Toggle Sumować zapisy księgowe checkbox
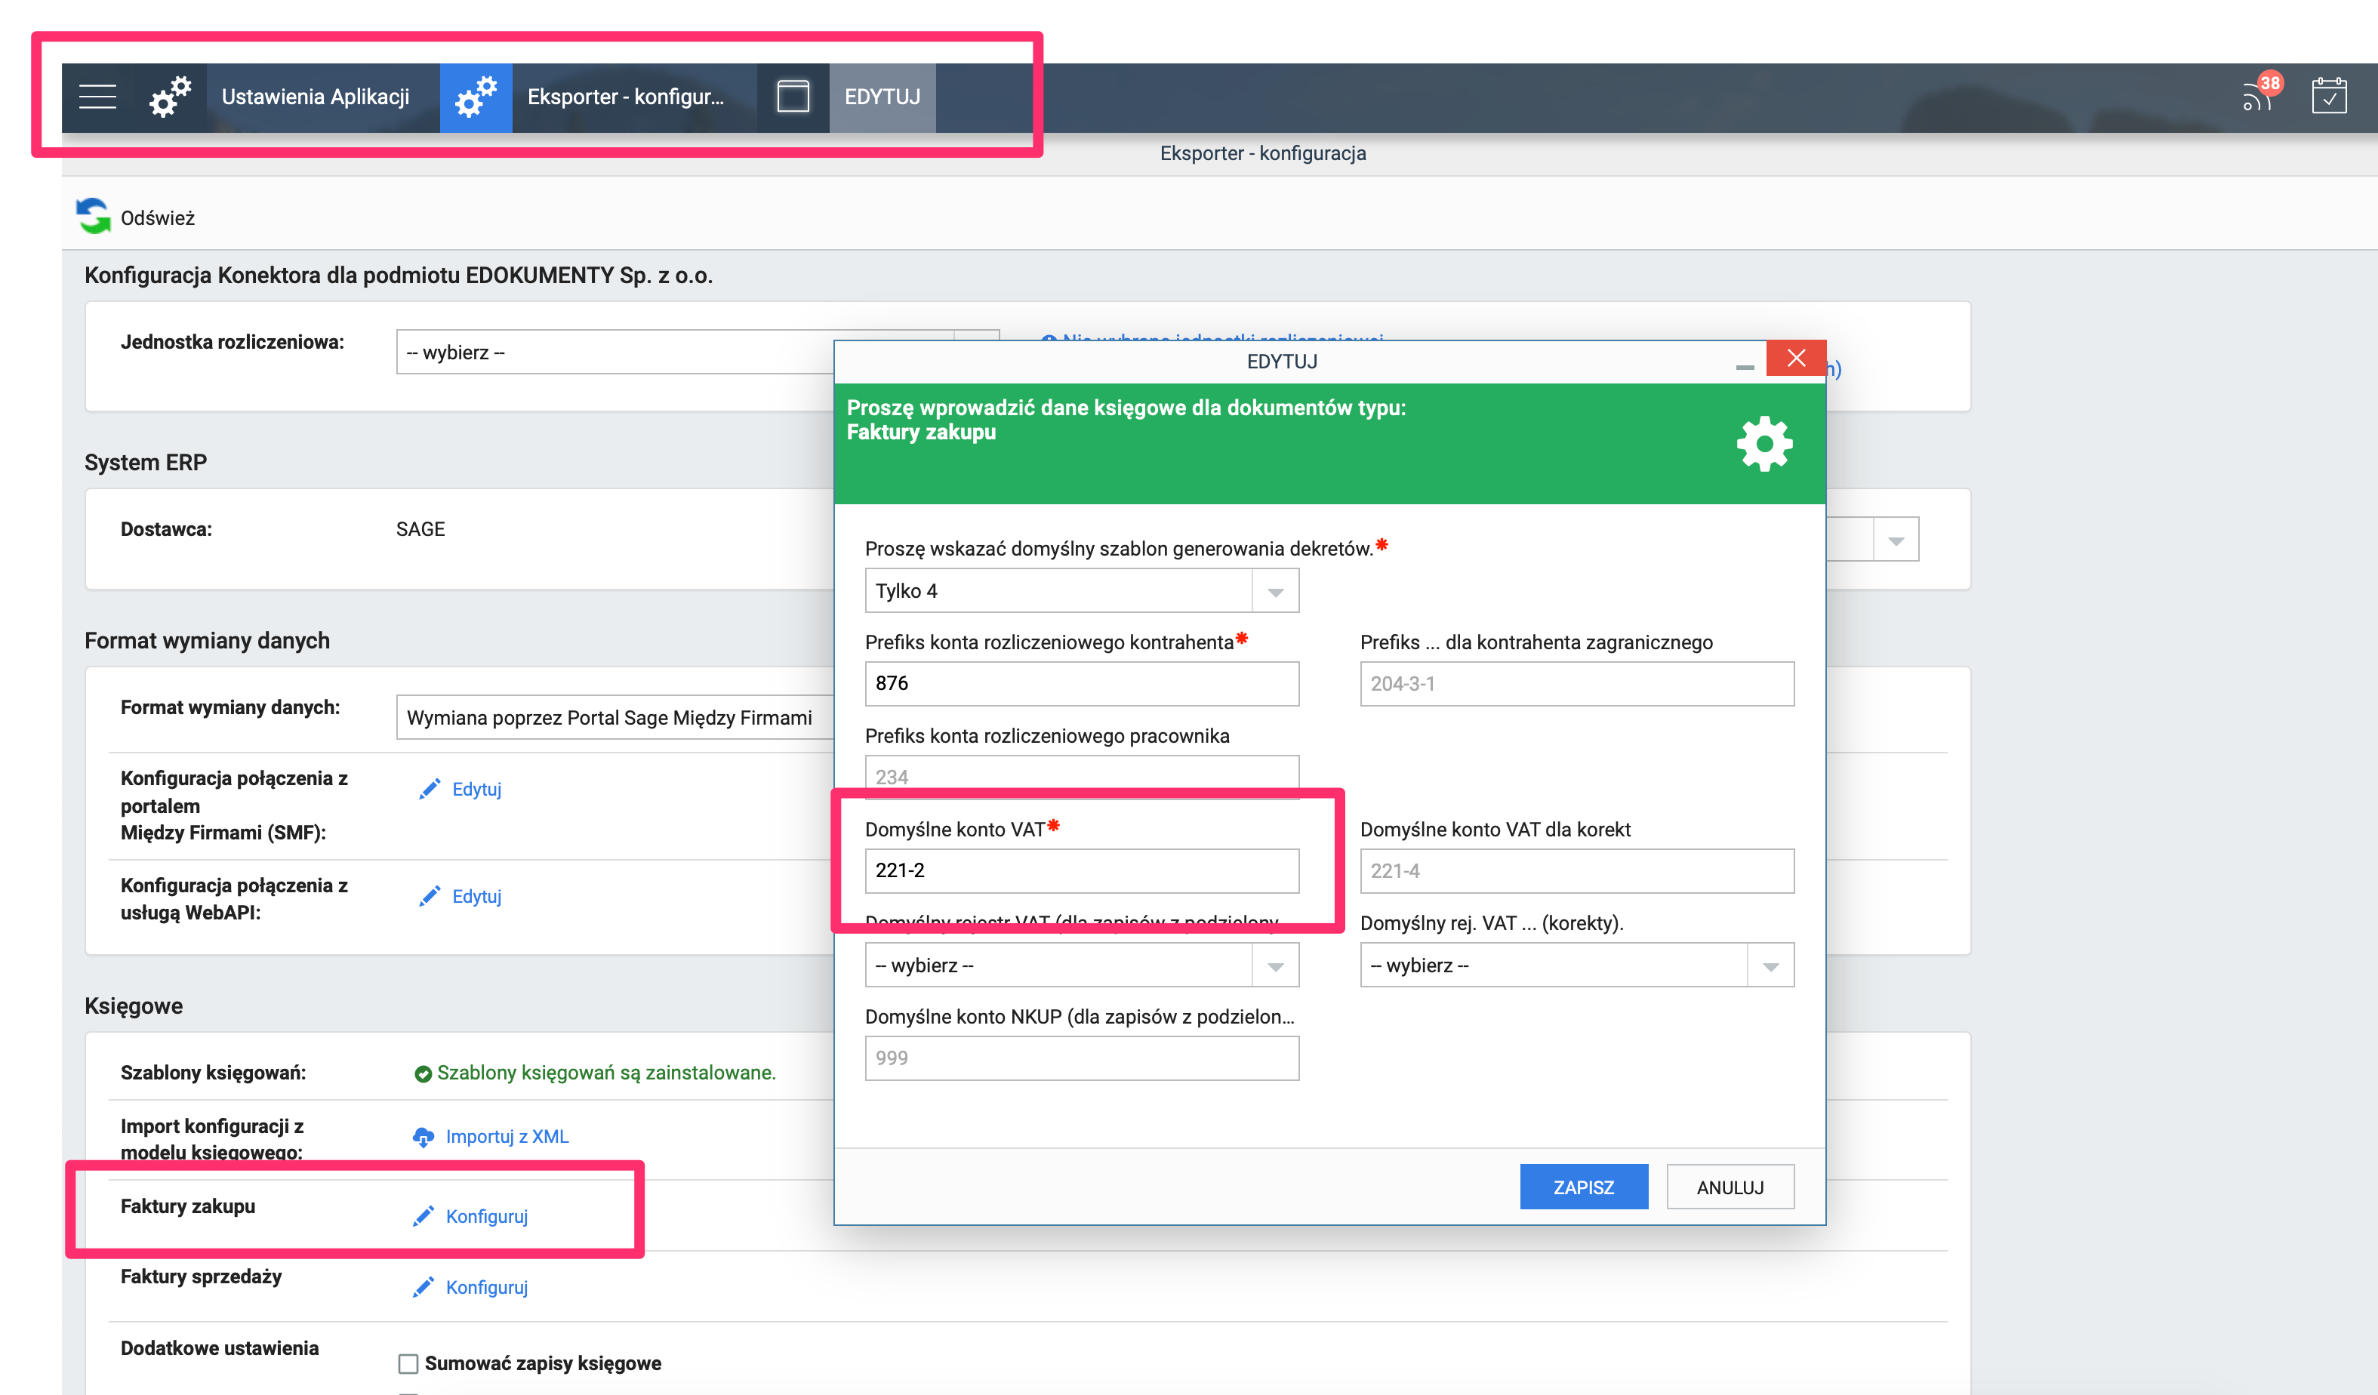This screenshot has width=2378, height=1395. coord(408,1363)
